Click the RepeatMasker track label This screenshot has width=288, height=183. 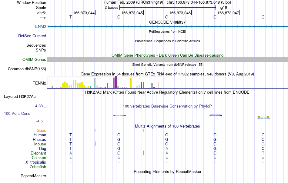[x=33, y=176]
